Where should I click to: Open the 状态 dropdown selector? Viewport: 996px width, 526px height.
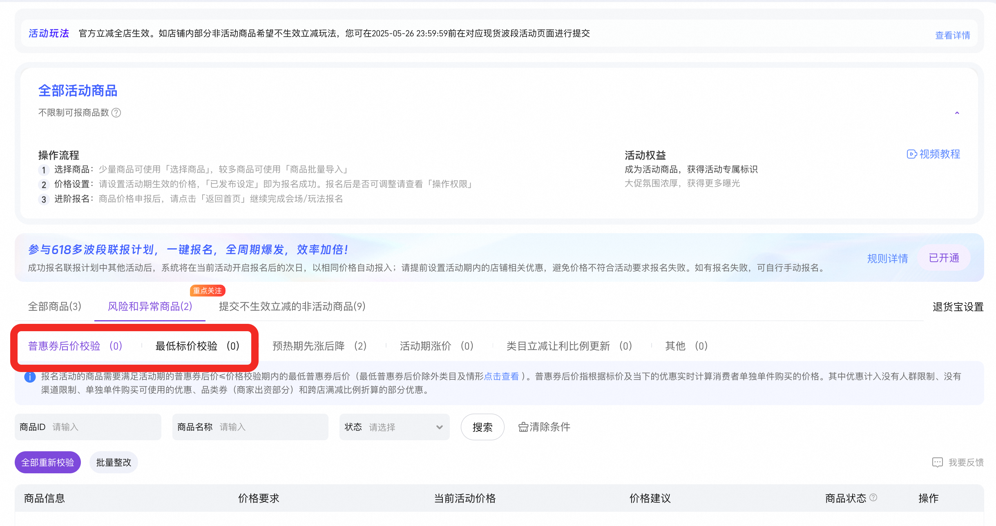pos(394,427)
